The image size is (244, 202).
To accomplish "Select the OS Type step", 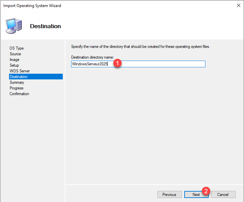I will pyautogui.click(x=16, y=48).
